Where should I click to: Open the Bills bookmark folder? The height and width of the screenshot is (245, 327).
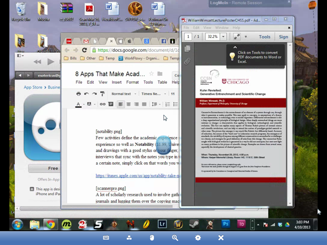point(70,58)
